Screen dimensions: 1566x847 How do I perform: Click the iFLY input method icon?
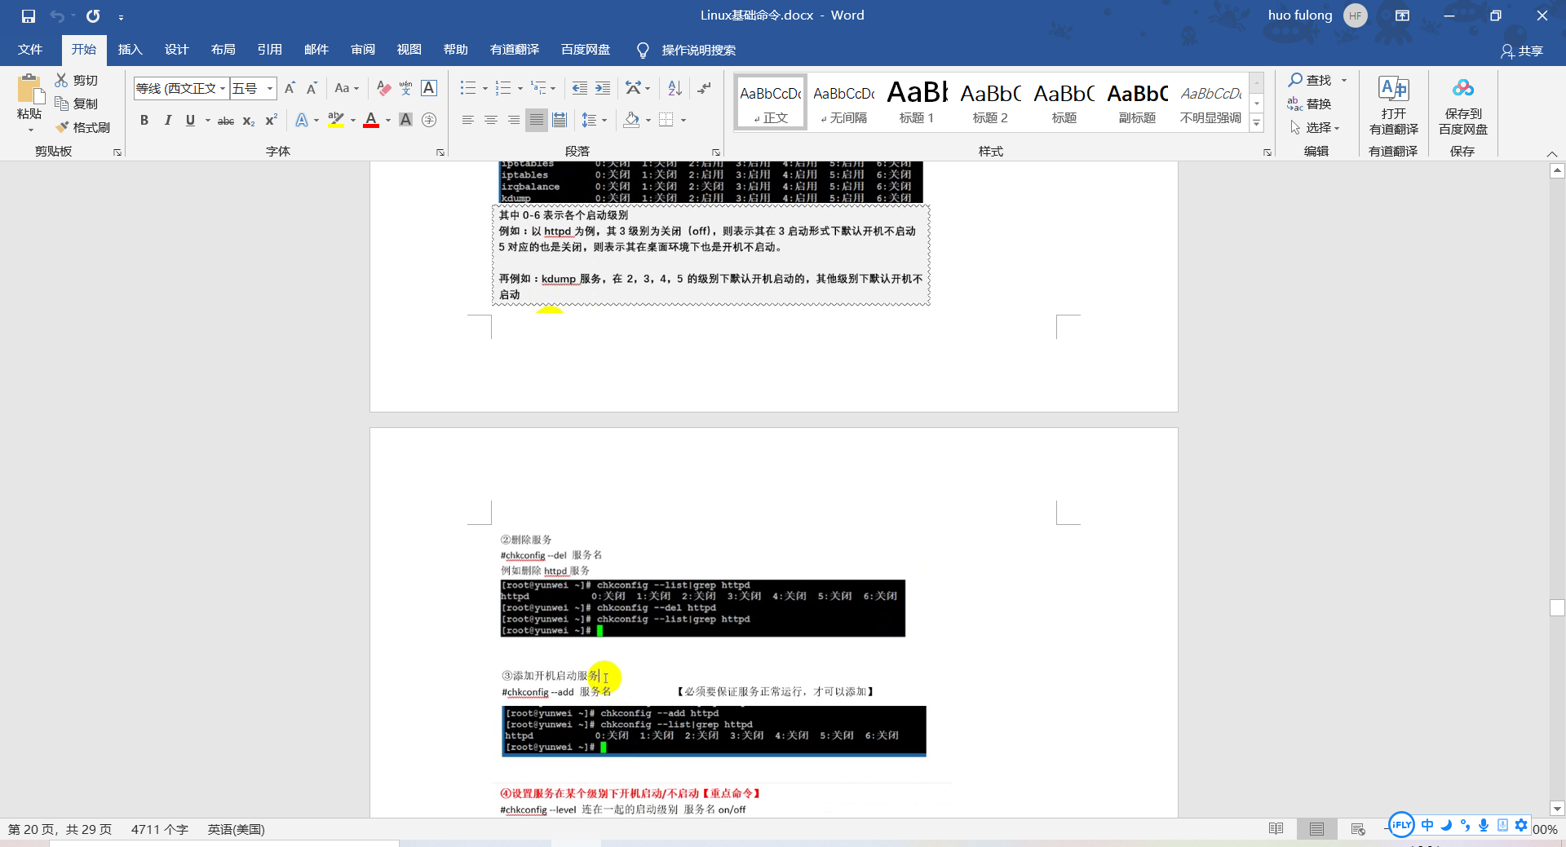[x=1401, y=824]
